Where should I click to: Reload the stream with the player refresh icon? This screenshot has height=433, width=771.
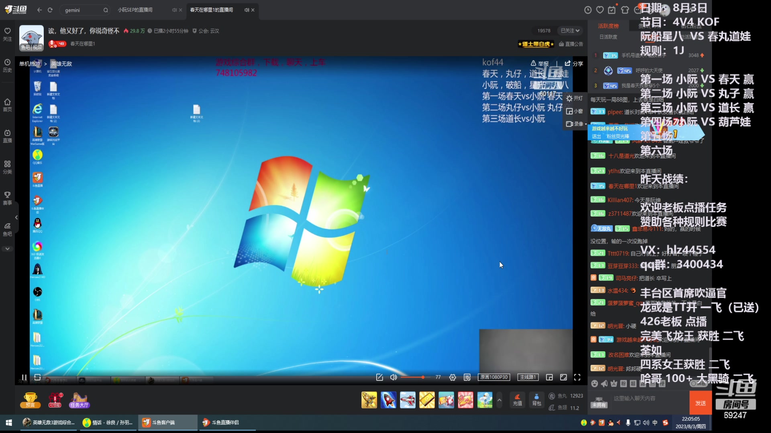coord(37,377)
